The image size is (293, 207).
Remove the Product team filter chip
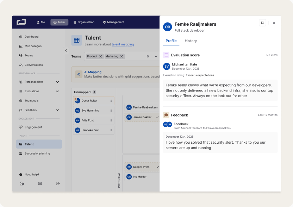pyautogui.click(x=100, y=56)
